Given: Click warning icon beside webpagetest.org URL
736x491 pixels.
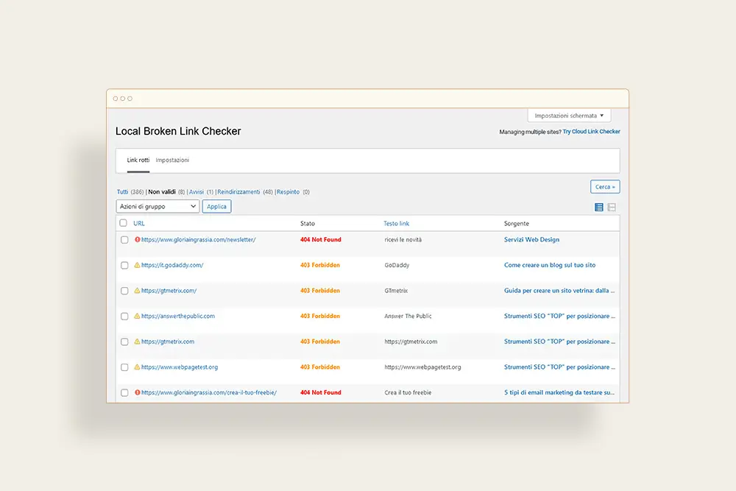Looking at the screenshot, I should pos(137,367).
